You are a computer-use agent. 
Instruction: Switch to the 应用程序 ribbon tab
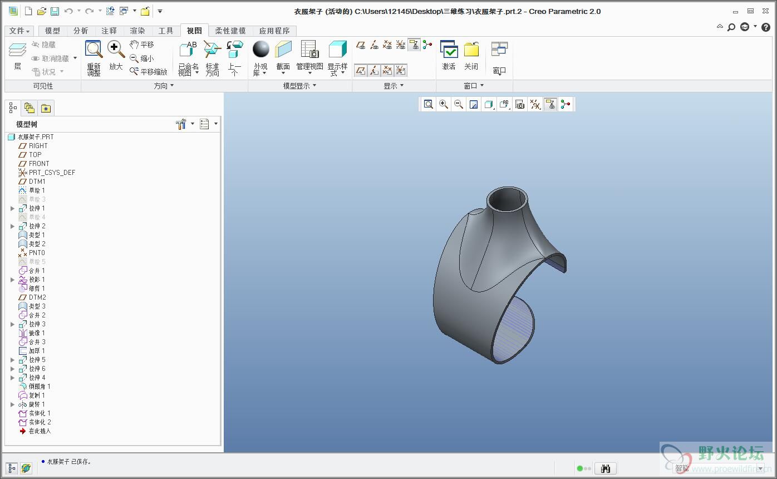point(274,31)
